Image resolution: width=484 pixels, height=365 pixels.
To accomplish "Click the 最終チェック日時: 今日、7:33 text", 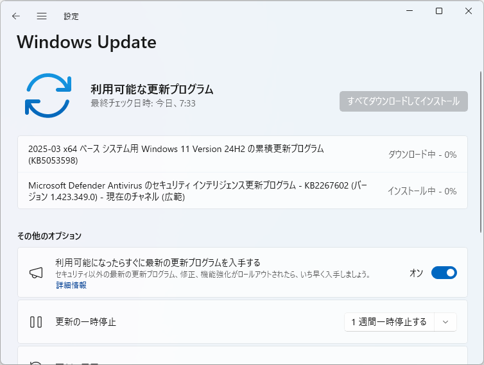I will click(x=143, y=103).
